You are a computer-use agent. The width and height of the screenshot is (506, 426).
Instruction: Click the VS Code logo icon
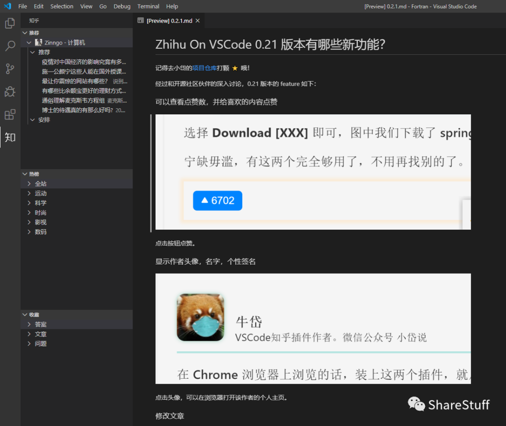pos(7,6)
